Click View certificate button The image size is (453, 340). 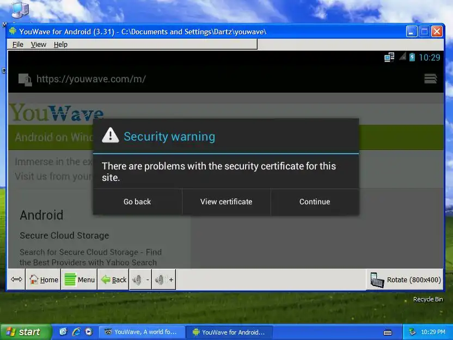pos(226,202)
